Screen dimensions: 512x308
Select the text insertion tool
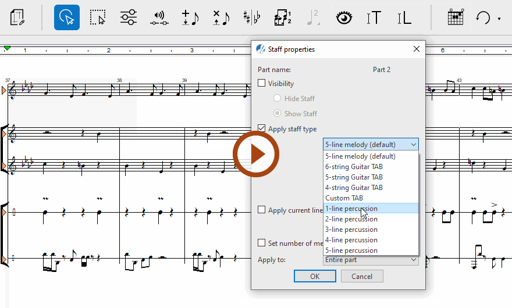374,17
